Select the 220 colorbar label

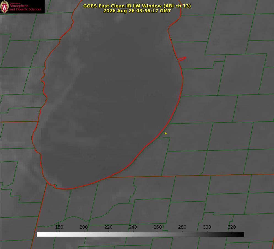pos(108,227)
